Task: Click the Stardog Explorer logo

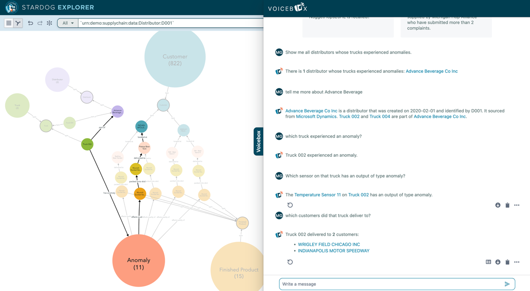Action: pyautogui.click(x=11, y=8)
